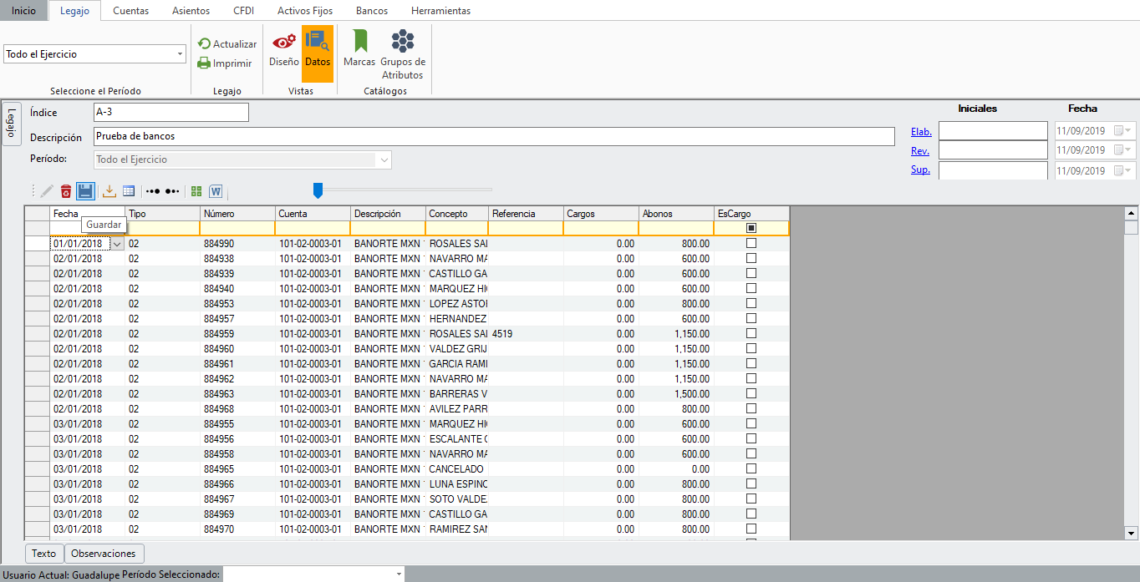Open the Marcas catalog
This screenshot has height=582, width=1140.
click(x=359, y=48)
